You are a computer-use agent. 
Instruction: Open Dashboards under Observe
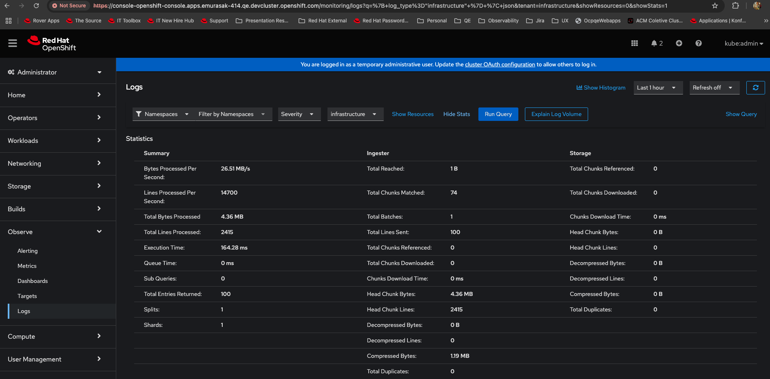coord(33,281)
